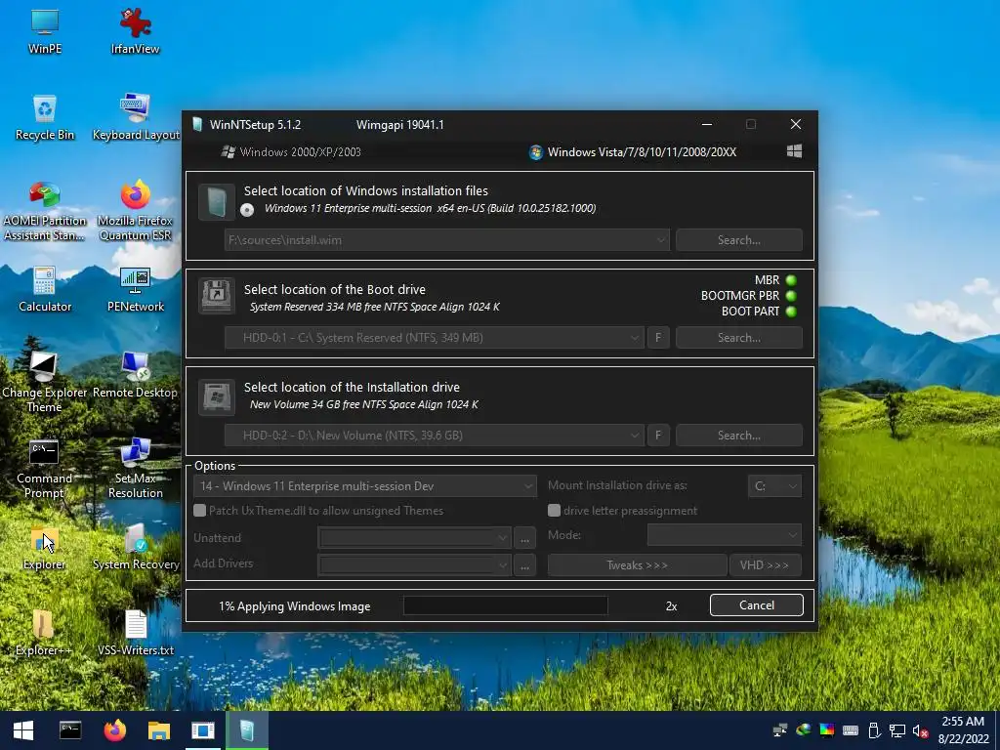Click the BOOTMGR PBR green indicator
The height and width of the screenshot is (750, 1000).
pos(791,296)
